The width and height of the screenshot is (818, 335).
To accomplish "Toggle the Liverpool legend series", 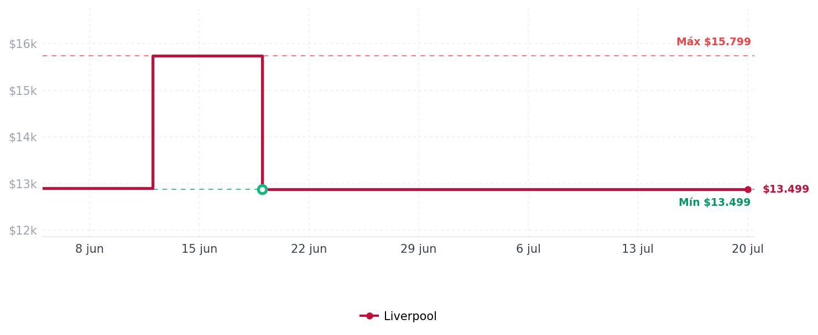I will click(398, 316).
